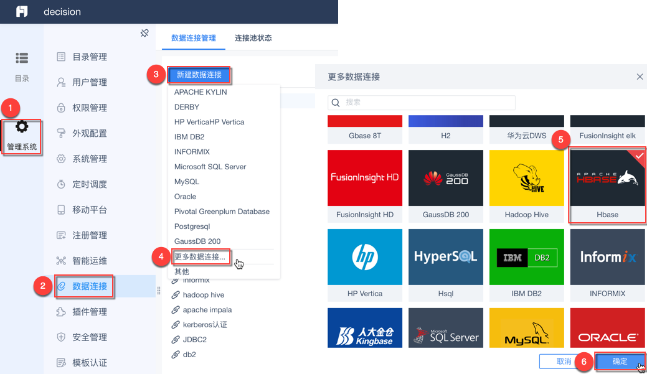Select Hadoop Hive tile
The width and height of the screenshot is (647, 374).
coord(527,187)
